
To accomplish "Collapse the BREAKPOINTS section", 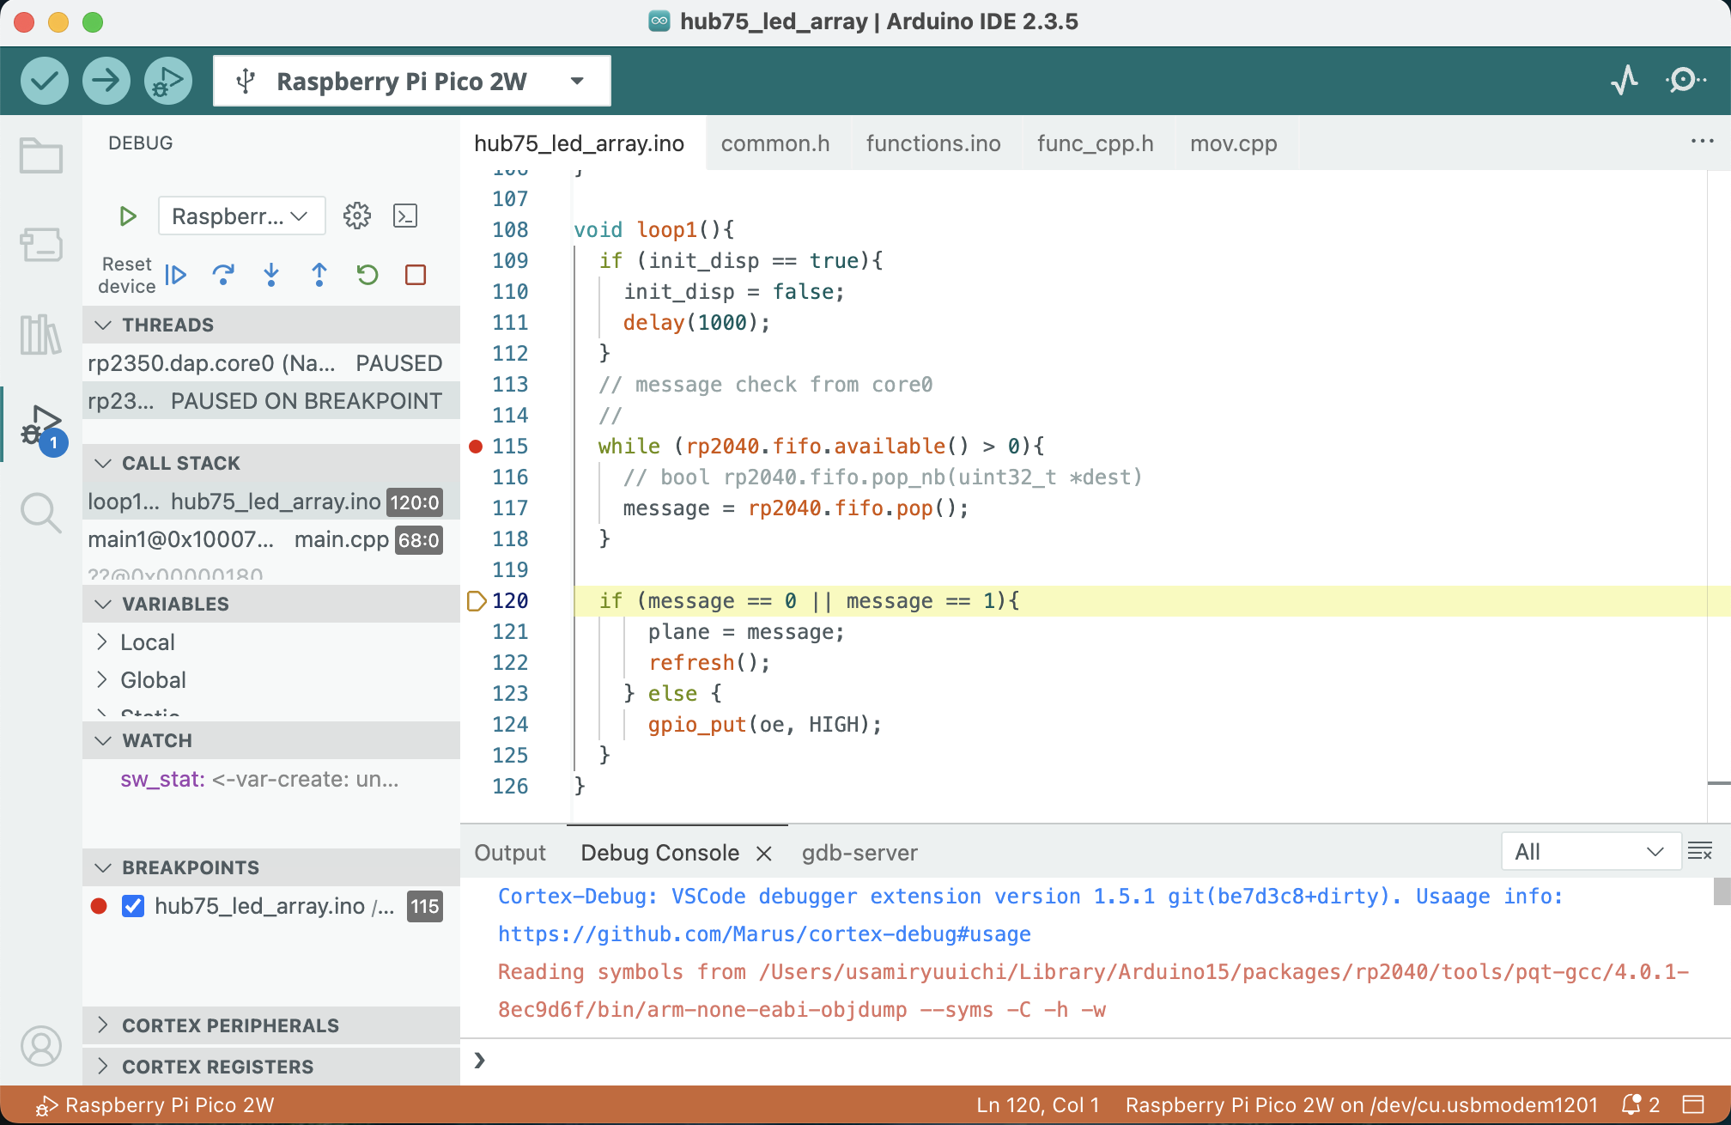I will coord(270,867).
